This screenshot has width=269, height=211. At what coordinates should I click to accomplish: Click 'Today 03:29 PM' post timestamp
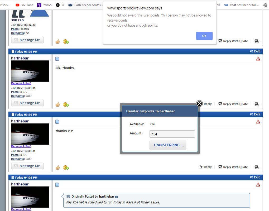click(26, 51)
